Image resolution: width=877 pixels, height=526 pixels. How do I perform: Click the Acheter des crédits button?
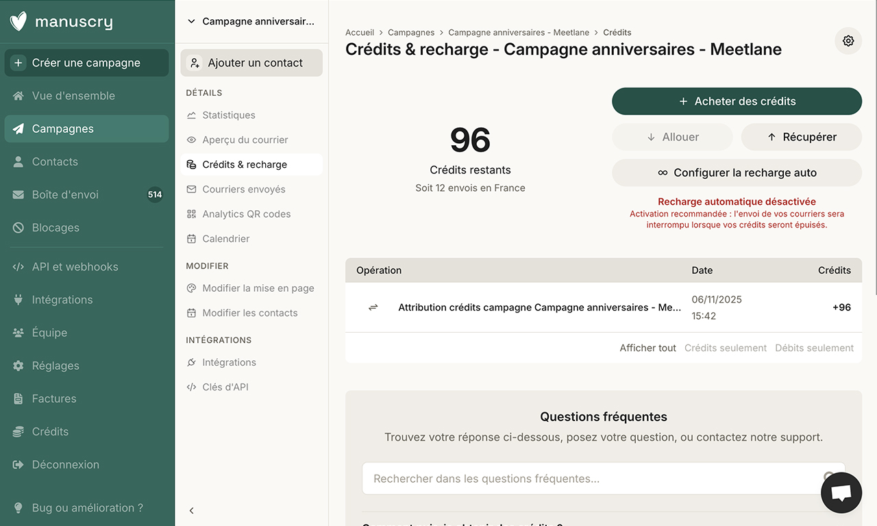tap(737, 101)
